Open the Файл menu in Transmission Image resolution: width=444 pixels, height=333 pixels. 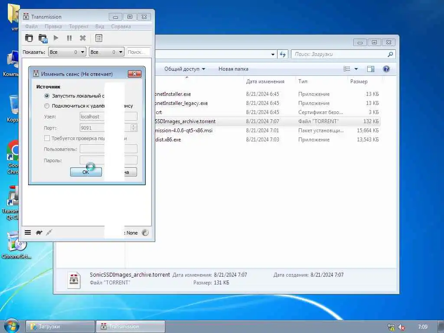pyautogui.click(x=31, y=26)
